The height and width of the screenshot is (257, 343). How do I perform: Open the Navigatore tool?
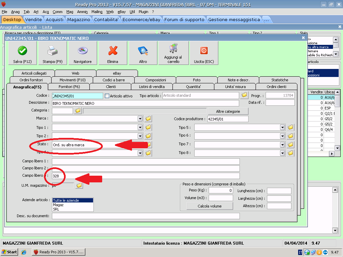83,53
